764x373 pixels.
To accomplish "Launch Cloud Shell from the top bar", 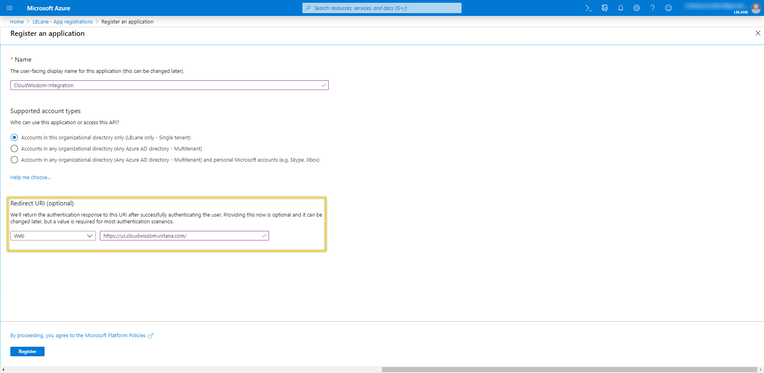I will click(589, 8).
